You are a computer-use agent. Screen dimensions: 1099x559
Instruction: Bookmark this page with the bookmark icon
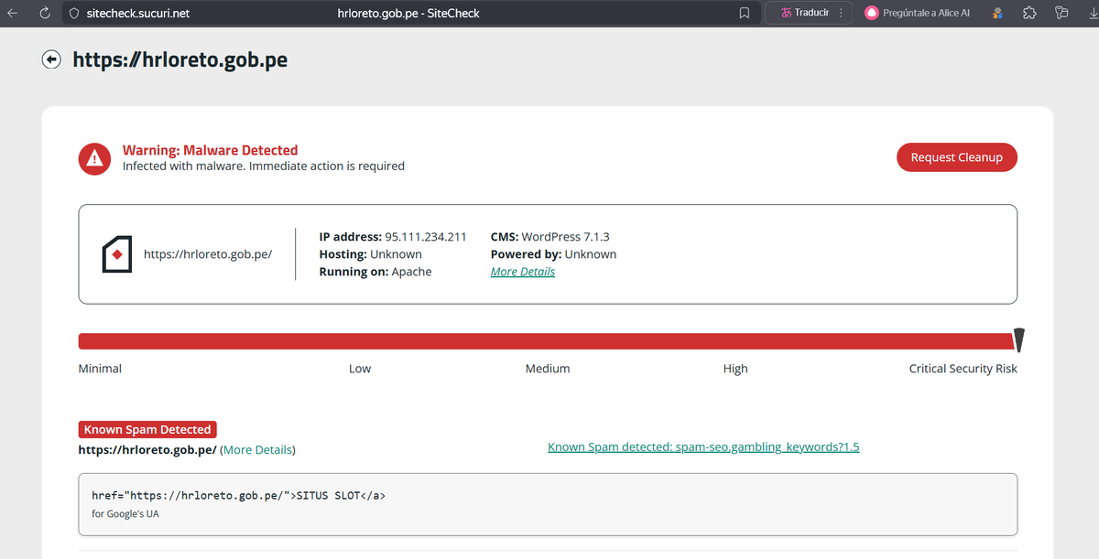click(745, 14)
